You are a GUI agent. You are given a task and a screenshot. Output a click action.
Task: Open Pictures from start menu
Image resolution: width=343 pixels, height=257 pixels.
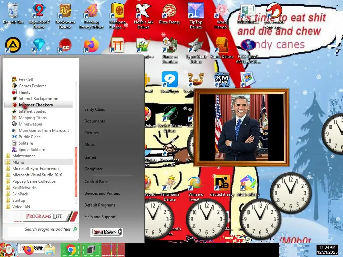(x=91, y=133)
